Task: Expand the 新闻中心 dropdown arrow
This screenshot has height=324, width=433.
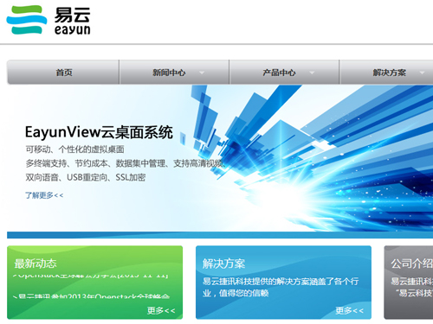Action: point(202,73)
